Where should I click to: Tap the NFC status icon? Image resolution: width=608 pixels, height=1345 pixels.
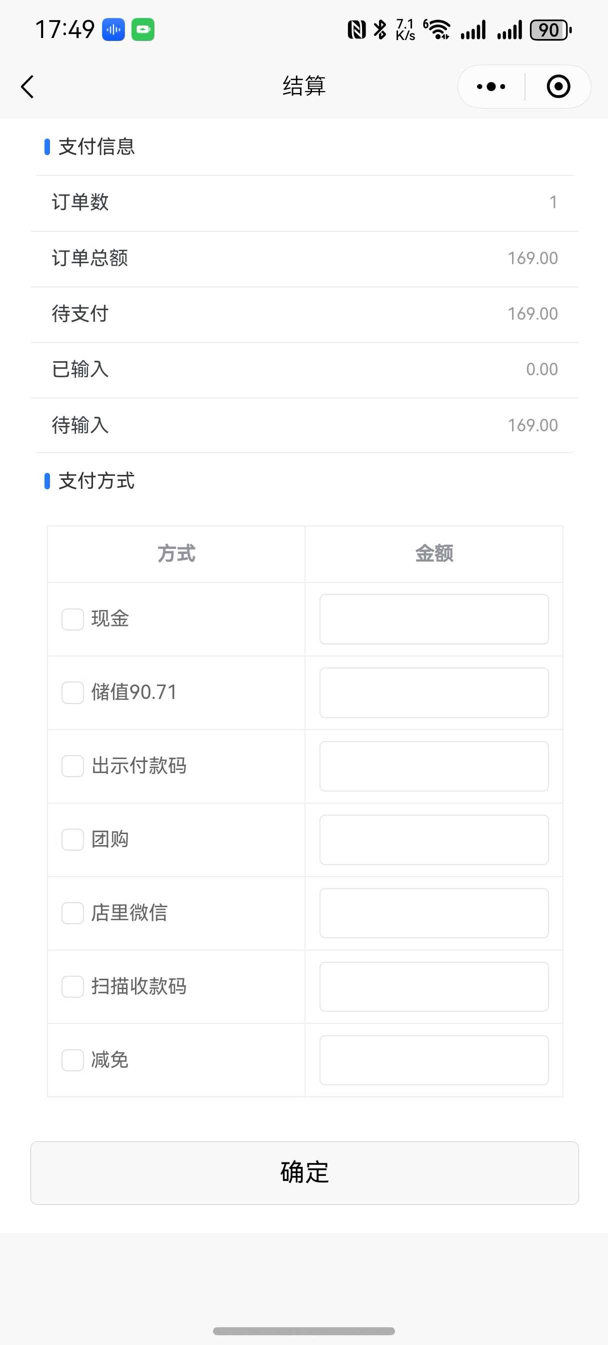[x=356, y=30]
